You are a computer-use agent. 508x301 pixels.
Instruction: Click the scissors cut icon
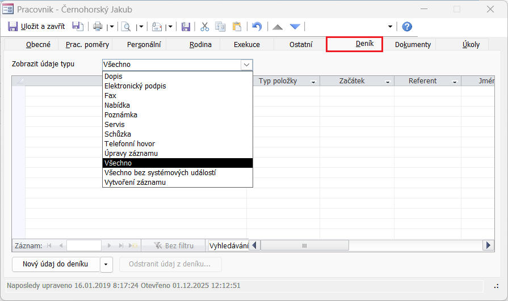pos(205,27)
